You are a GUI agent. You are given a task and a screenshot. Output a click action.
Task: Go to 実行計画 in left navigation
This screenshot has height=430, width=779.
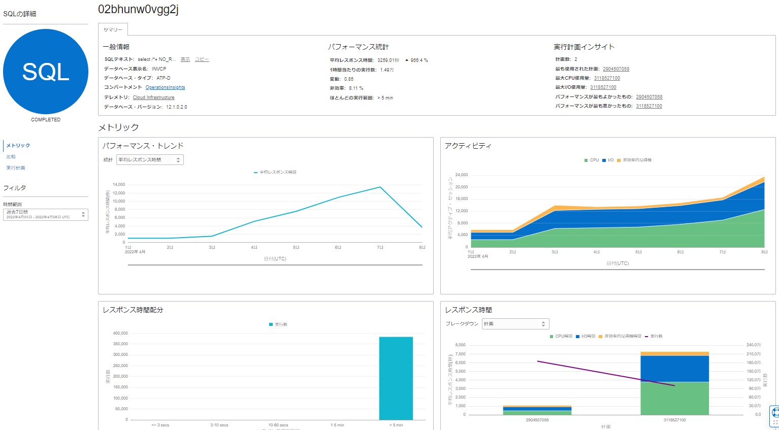16,168
